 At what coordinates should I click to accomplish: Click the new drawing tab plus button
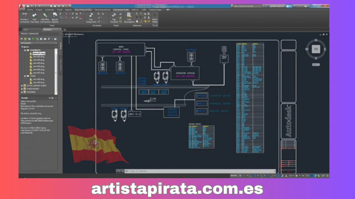pos(65,30)
